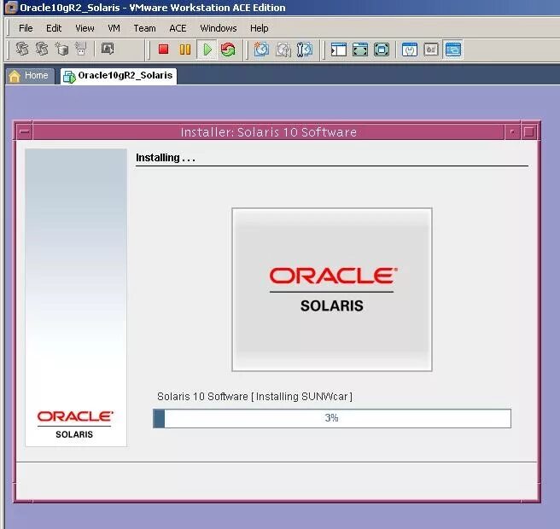This screenshot has height=529, width=560.
Task: Minimize the Solaris installer window
Action: coord(512,131)
